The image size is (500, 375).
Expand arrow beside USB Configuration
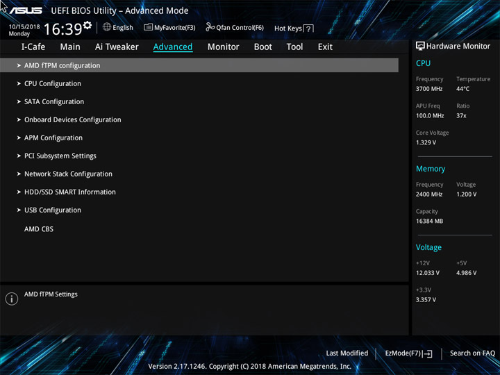point(19,210)
